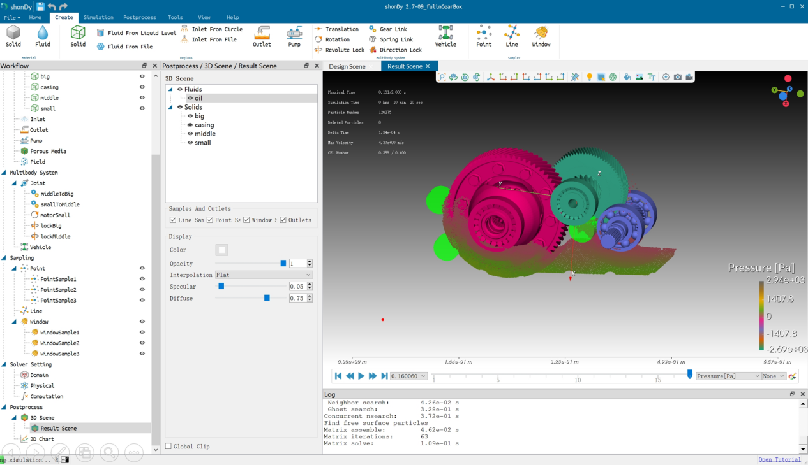Click the Redo arrow icon
The height and width of the screenshot is (465, 808).
(63, 6)
